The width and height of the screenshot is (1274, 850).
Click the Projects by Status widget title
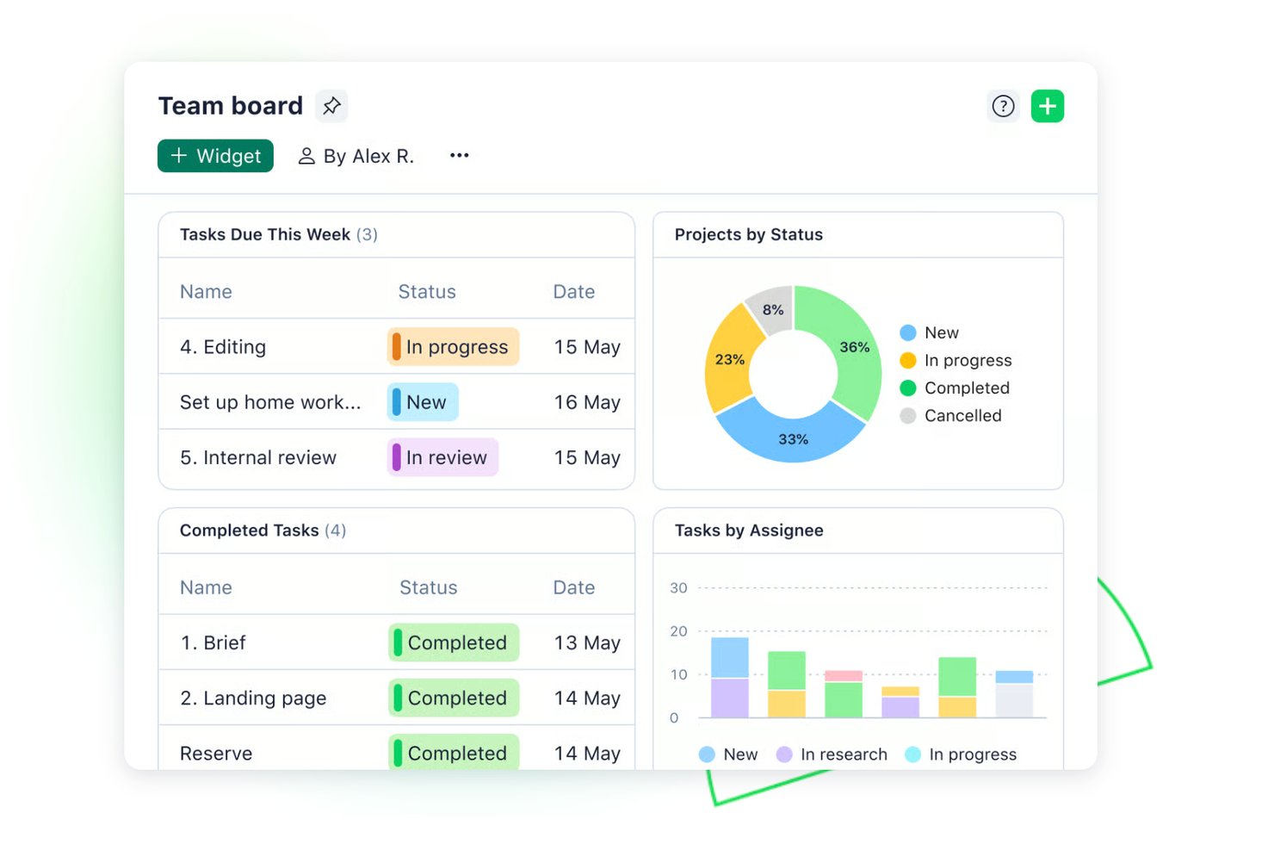[x=748, y=234]
